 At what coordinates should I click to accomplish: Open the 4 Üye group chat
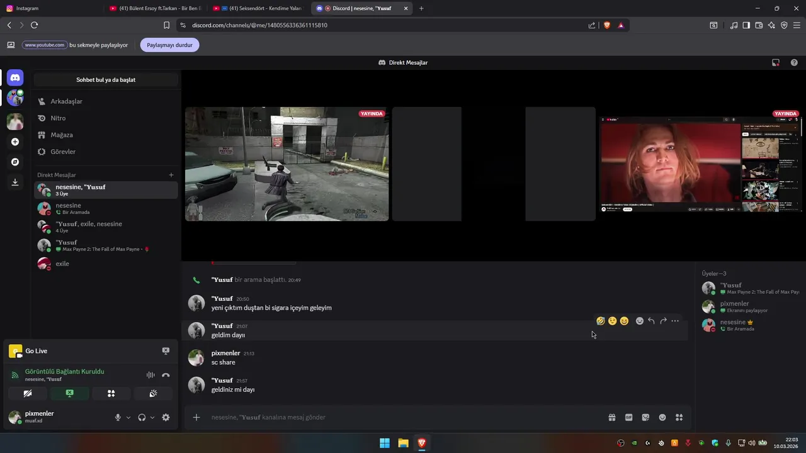click(106, 227)
